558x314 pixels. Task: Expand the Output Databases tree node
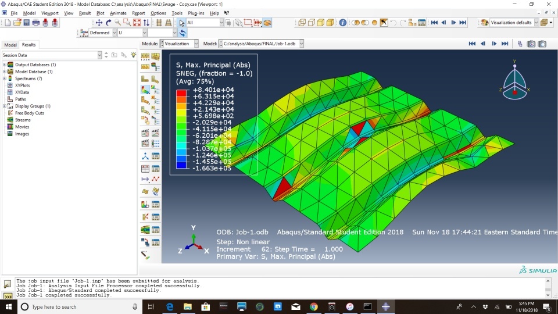(x=5, y=65)
